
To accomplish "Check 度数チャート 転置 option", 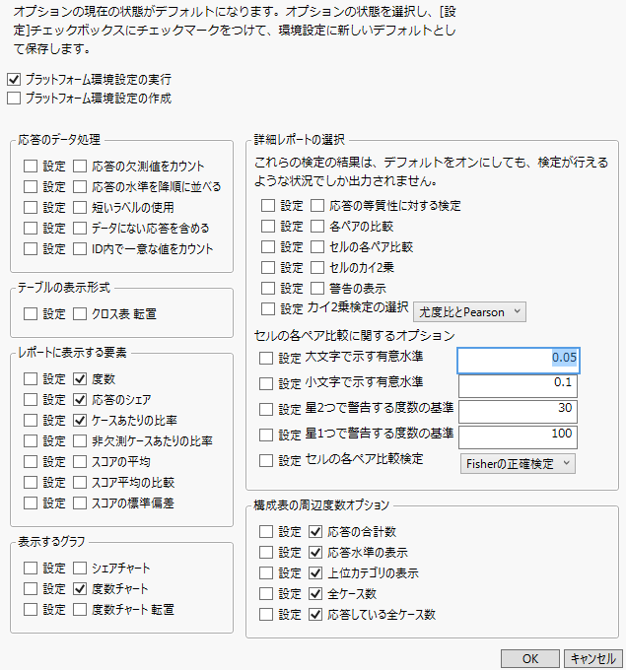I will click(x=80, y=610).
